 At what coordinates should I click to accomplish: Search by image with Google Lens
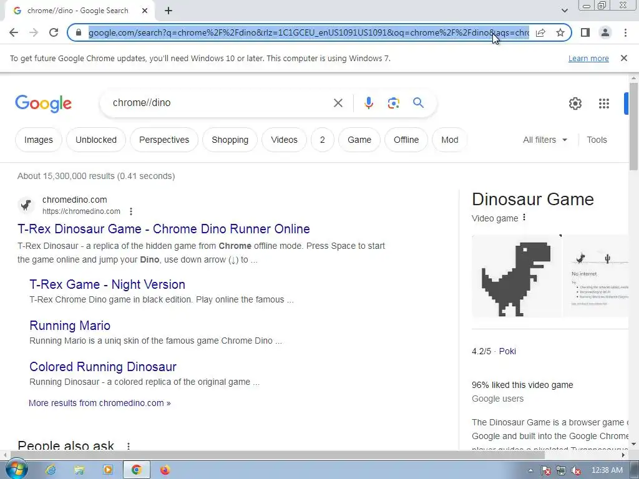[x=393, y=103]
